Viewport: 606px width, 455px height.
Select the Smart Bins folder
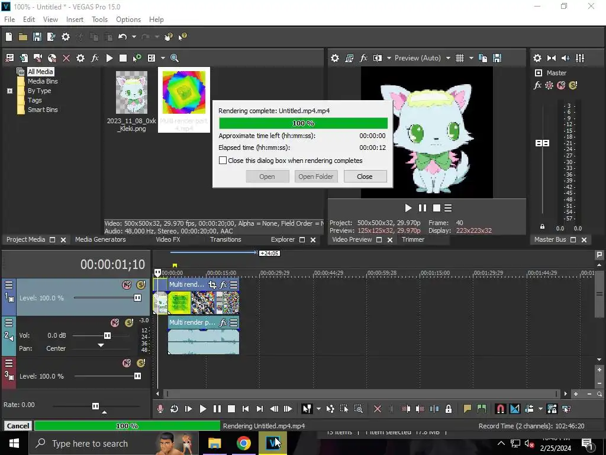(43, 110)
